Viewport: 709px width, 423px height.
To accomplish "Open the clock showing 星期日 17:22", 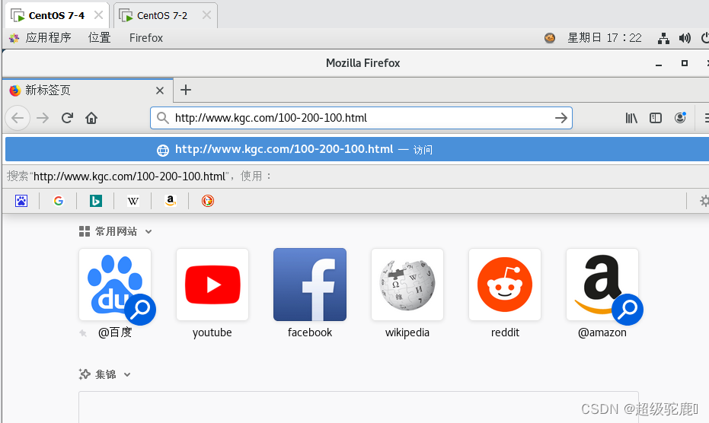I will point(605,38).
